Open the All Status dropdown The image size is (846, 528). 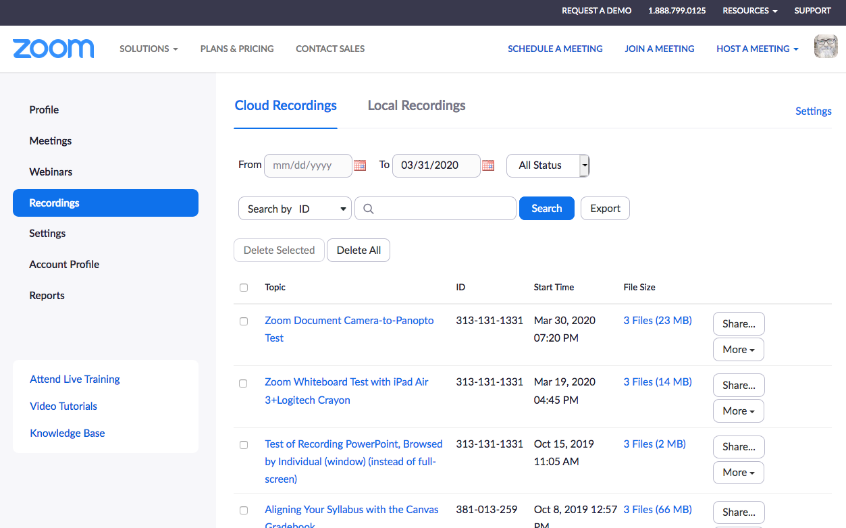548,165
